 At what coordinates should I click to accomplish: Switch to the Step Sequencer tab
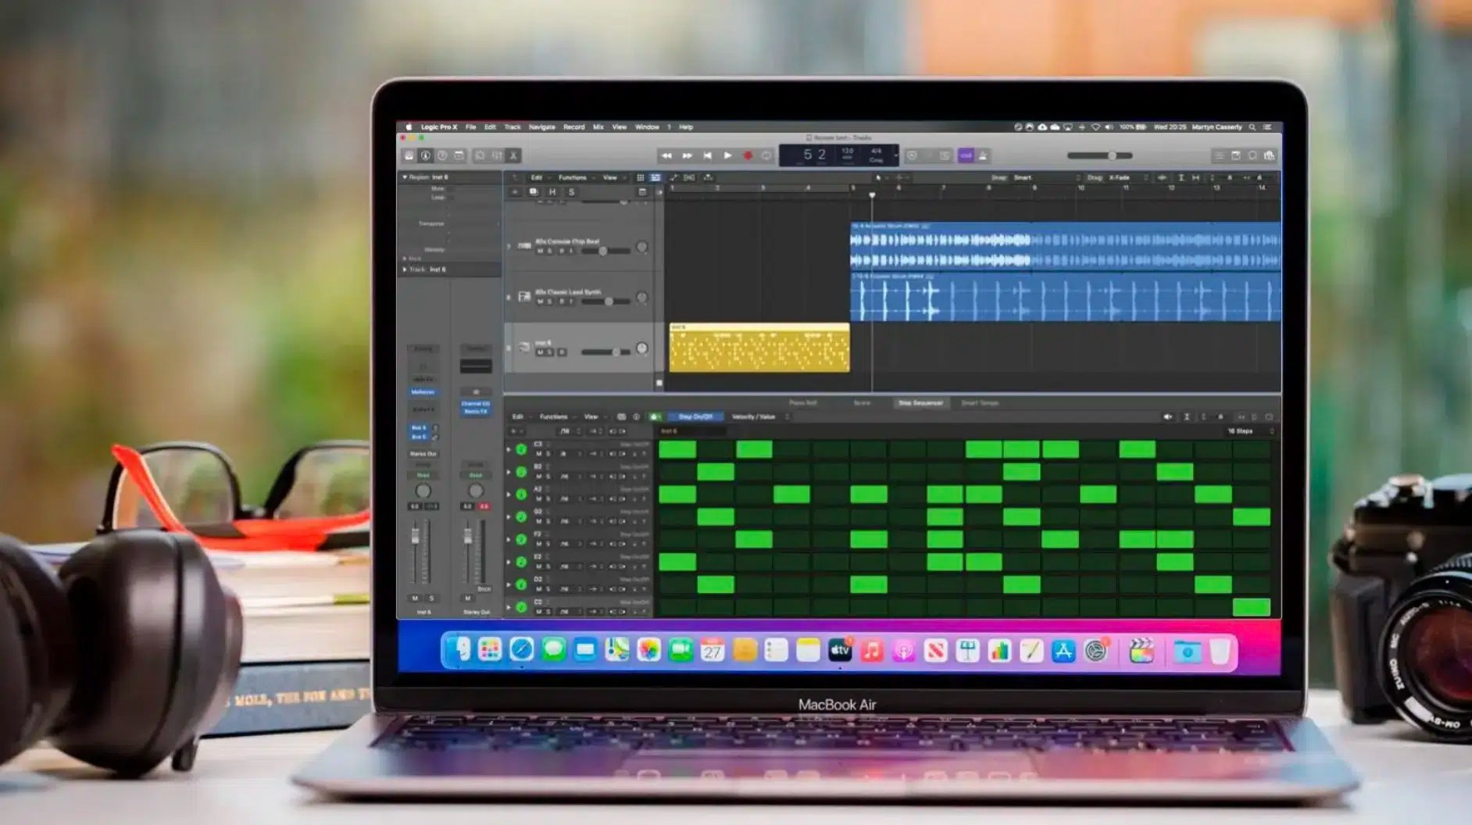(920, 403)
